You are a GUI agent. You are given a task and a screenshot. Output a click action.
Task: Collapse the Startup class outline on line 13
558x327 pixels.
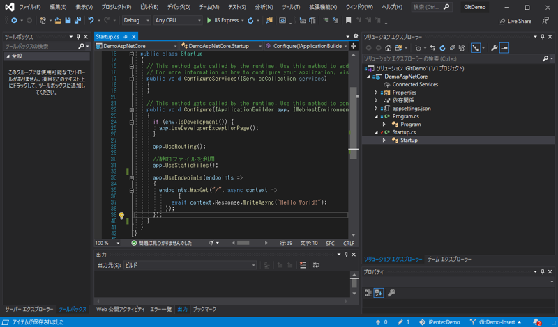click(x=132, y=54)
